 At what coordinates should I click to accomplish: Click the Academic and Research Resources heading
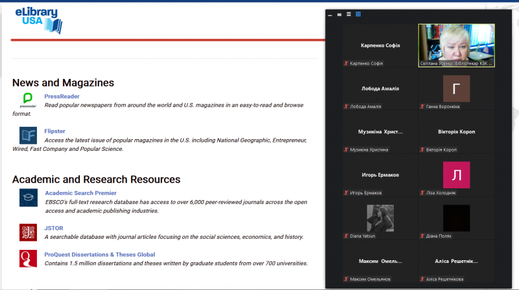point(96,179)
